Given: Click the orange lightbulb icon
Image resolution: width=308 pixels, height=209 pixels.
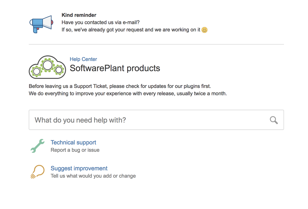Looking at the screenshot, I should [38, 172].
